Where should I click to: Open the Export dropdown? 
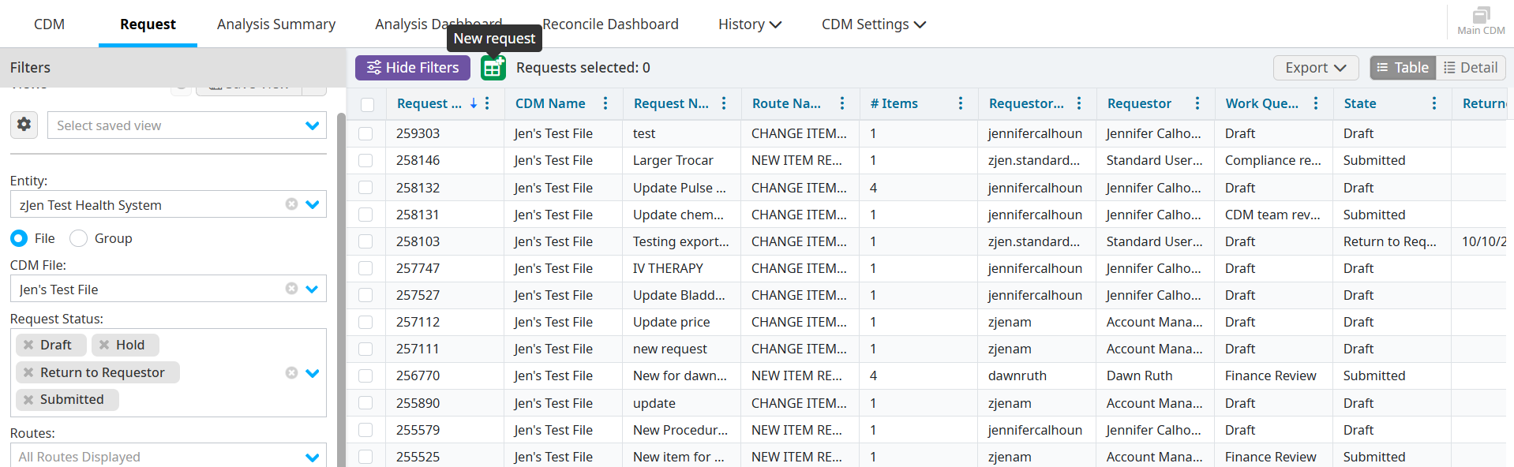point(1315,68)
